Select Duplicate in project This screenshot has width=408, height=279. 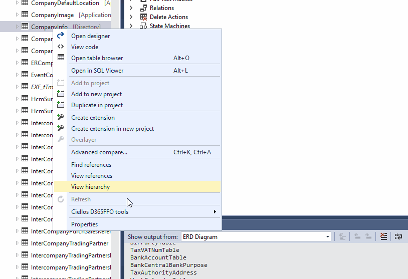coord(137,105)
